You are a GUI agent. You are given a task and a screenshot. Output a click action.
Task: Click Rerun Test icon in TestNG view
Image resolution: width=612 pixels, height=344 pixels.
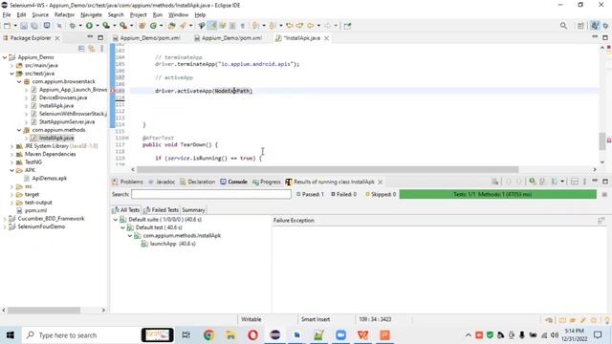pyautogui.click(x=533, y=182)
